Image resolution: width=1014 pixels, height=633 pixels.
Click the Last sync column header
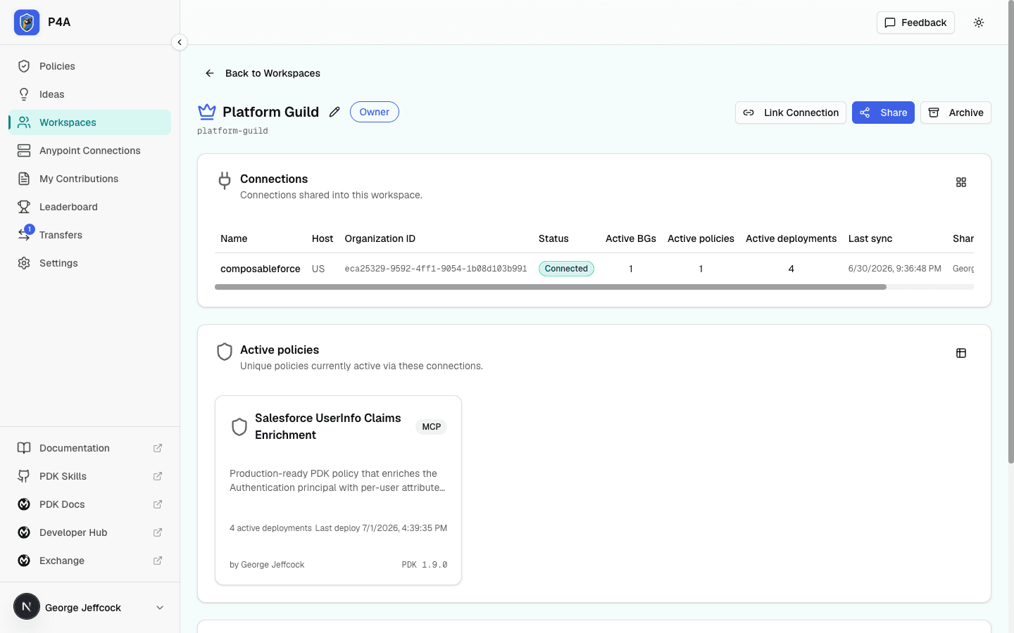click(x=870, y=238)
